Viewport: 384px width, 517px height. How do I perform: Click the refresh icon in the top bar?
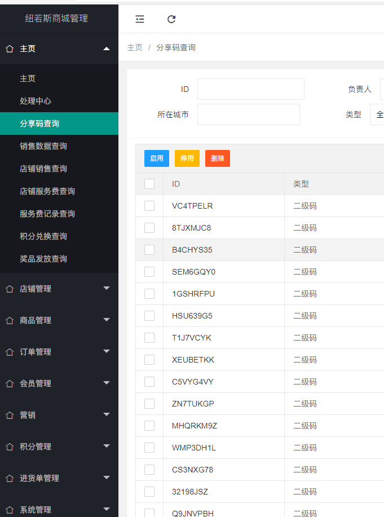[171, 19]
